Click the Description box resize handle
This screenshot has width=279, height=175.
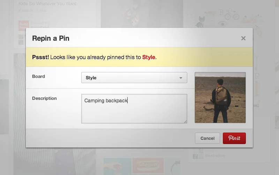[x=185, y=121]
